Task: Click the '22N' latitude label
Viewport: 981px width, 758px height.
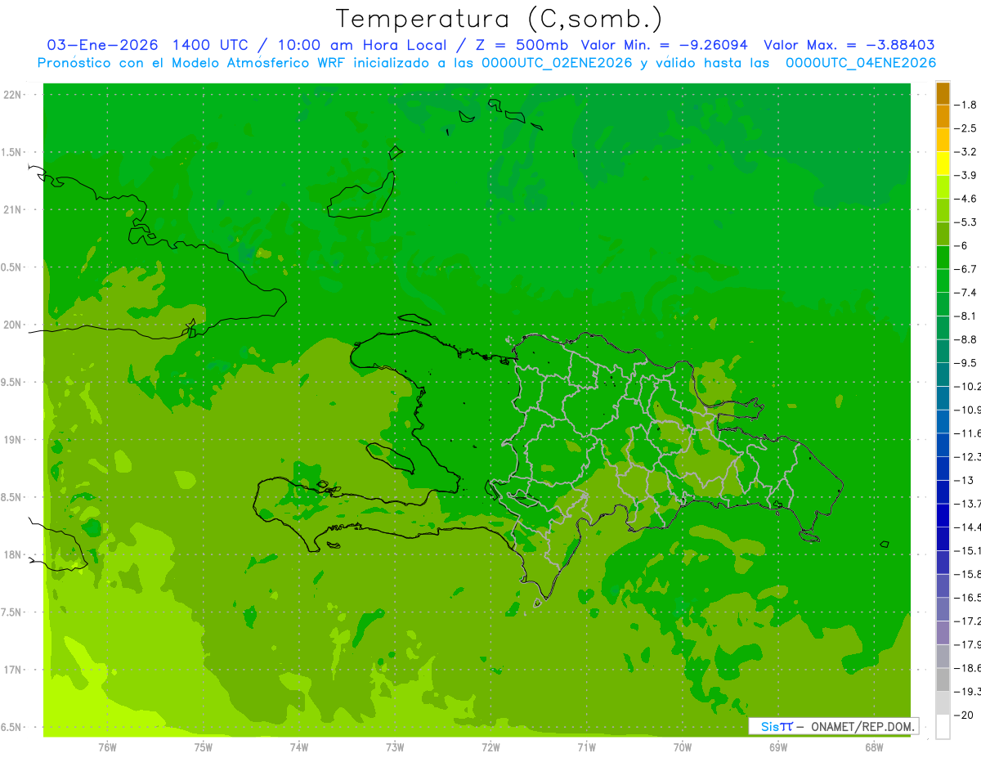Action: [13, 95]
